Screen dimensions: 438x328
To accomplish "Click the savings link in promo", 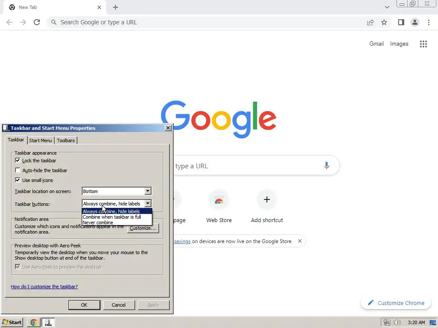I will [x=182, y=241].
